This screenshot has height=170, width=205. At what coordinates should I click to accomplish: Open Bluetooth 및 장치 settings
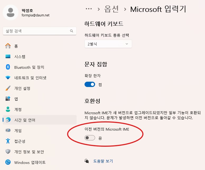pyautogui.click(x=40, y=67)
